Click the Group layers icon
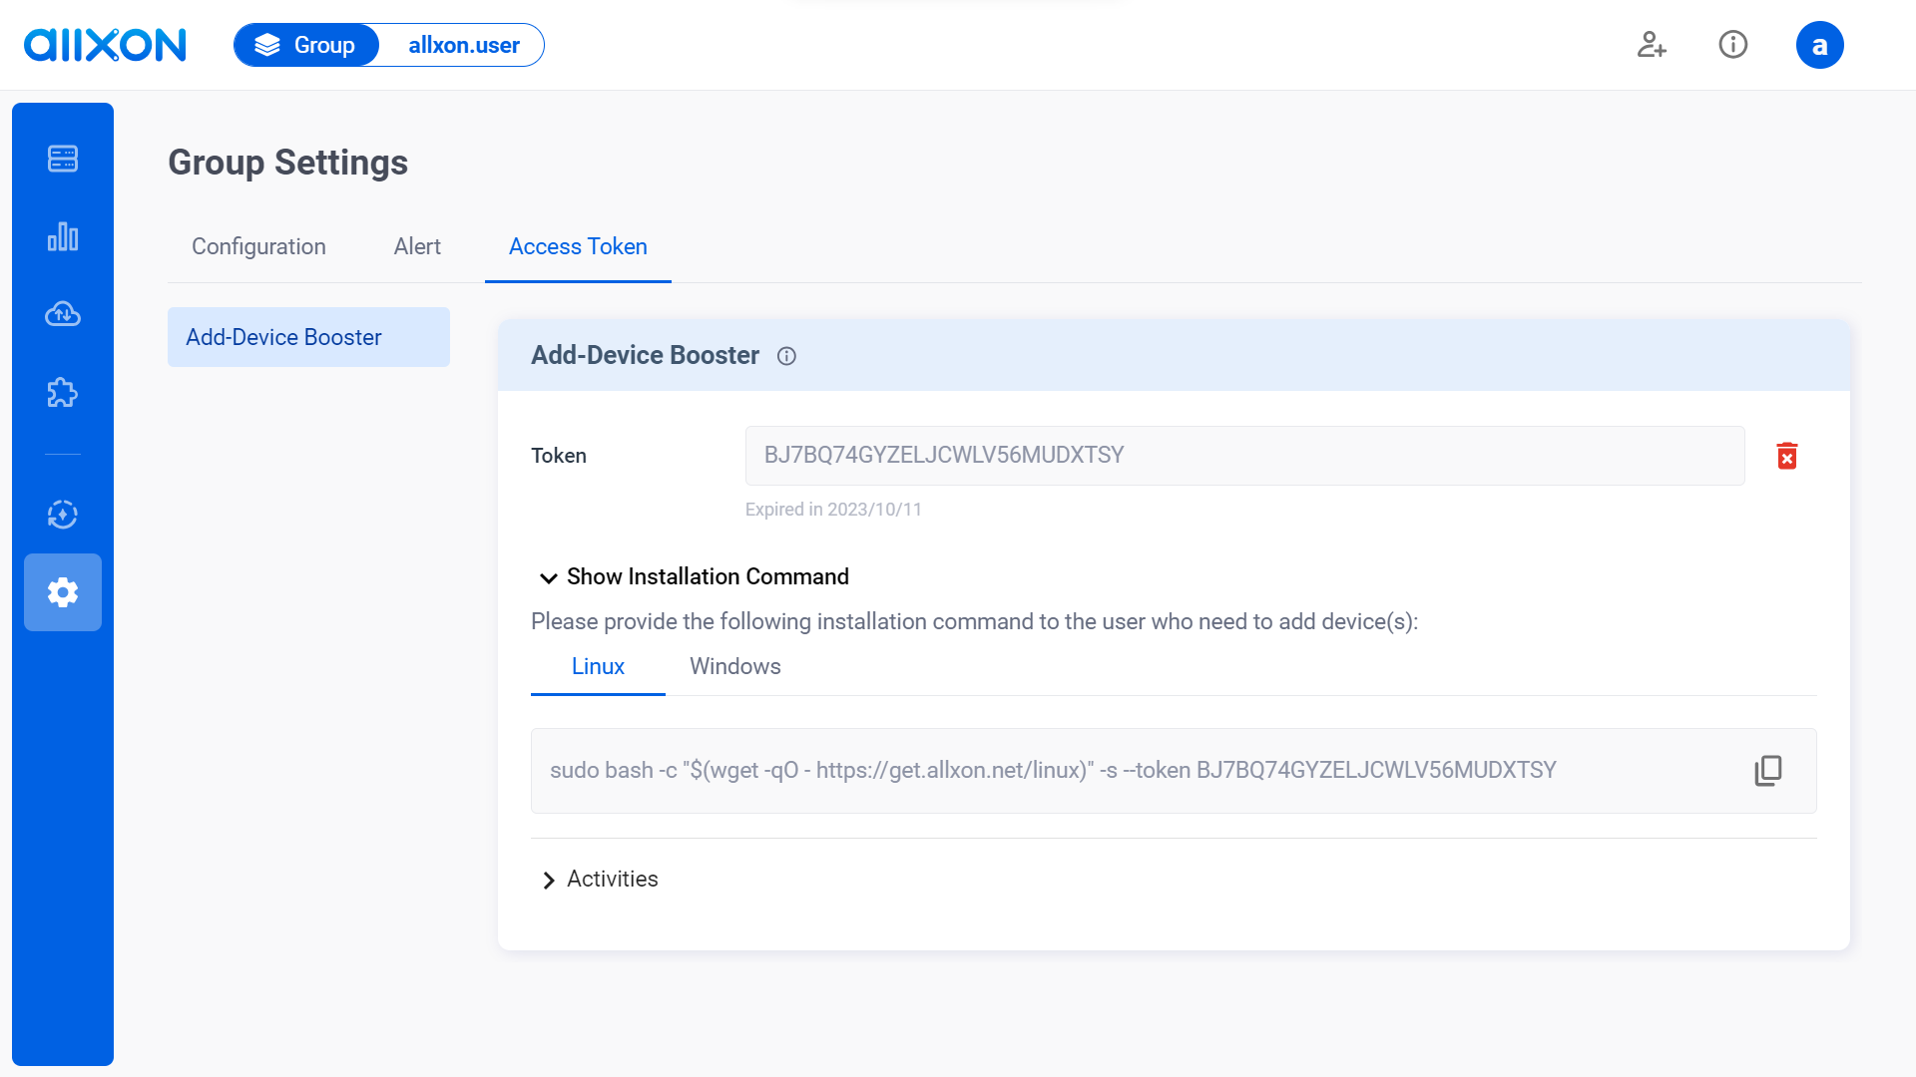Image resolution: width=1916 pixels, height=1077 pixels. [x=267, y=45]
